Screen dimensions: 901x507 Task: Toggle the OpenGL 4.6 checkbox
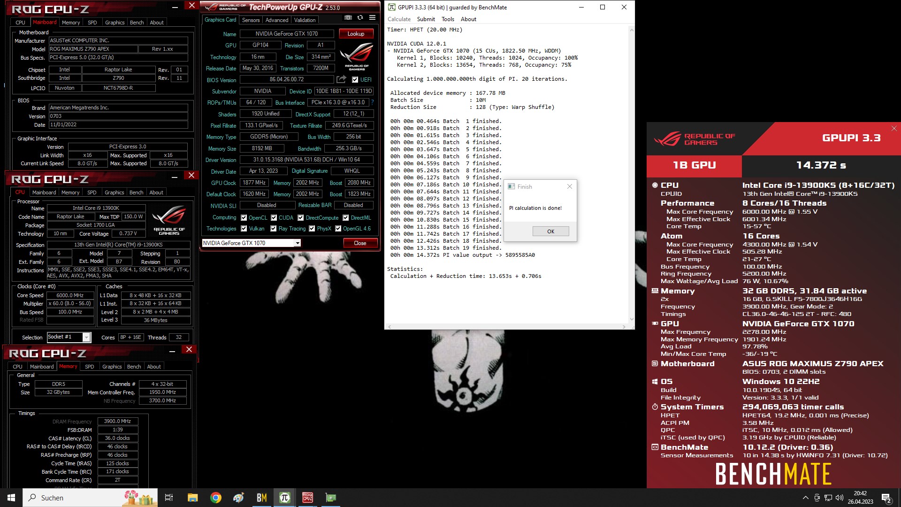click(x=338, y=229)
